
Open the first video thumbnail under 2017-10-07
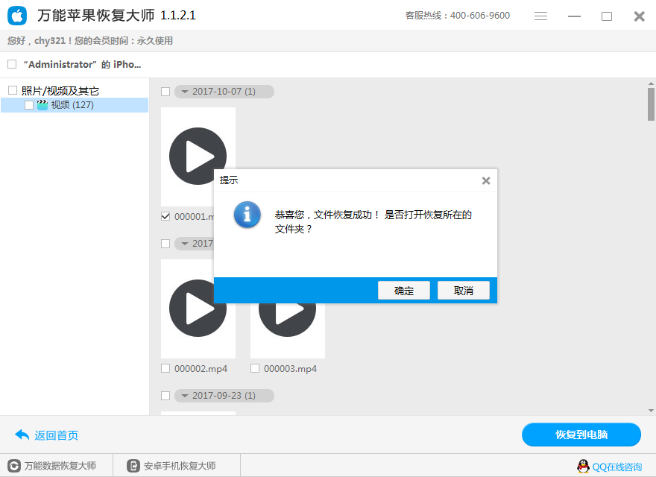(198, 156)
